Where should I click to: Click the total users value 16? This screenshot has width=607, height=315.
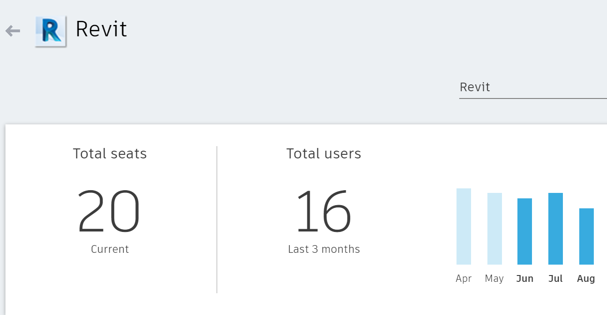[x=324, y=212]
